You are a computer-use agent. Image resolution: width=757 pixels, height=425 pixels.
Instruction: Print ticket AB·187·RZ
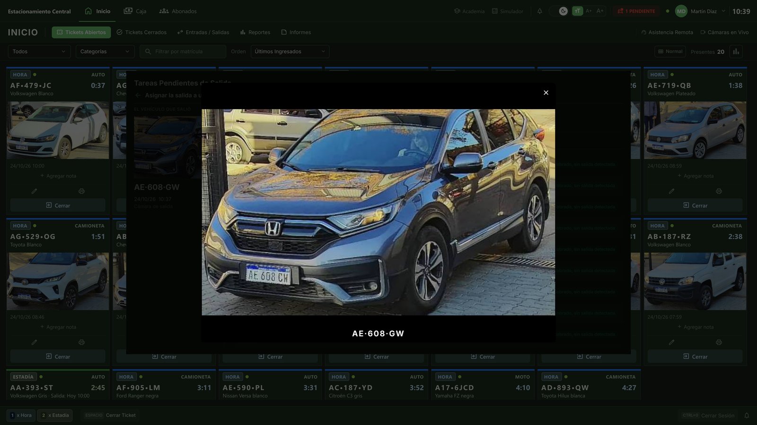(x=719, y=342)
